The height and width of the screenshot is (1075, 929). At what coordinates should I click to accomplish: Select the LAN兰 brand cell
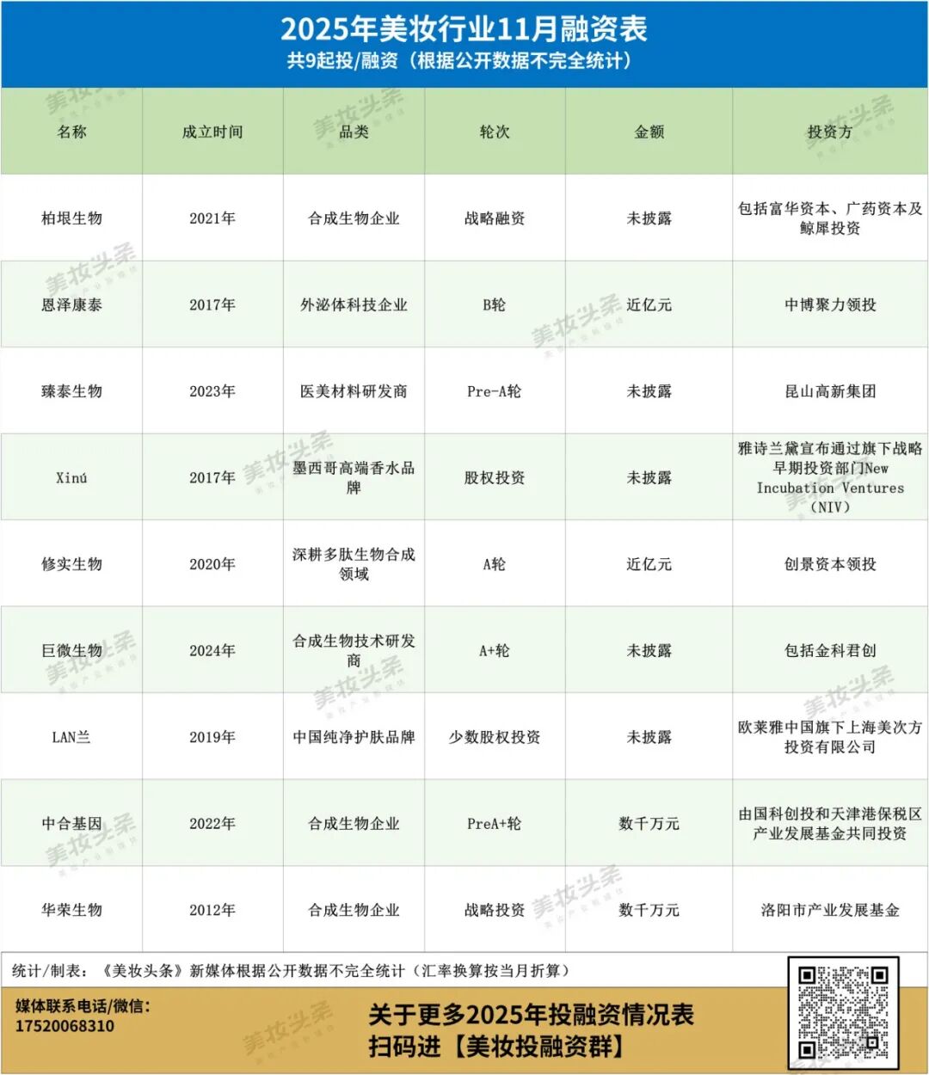(71, 737)
